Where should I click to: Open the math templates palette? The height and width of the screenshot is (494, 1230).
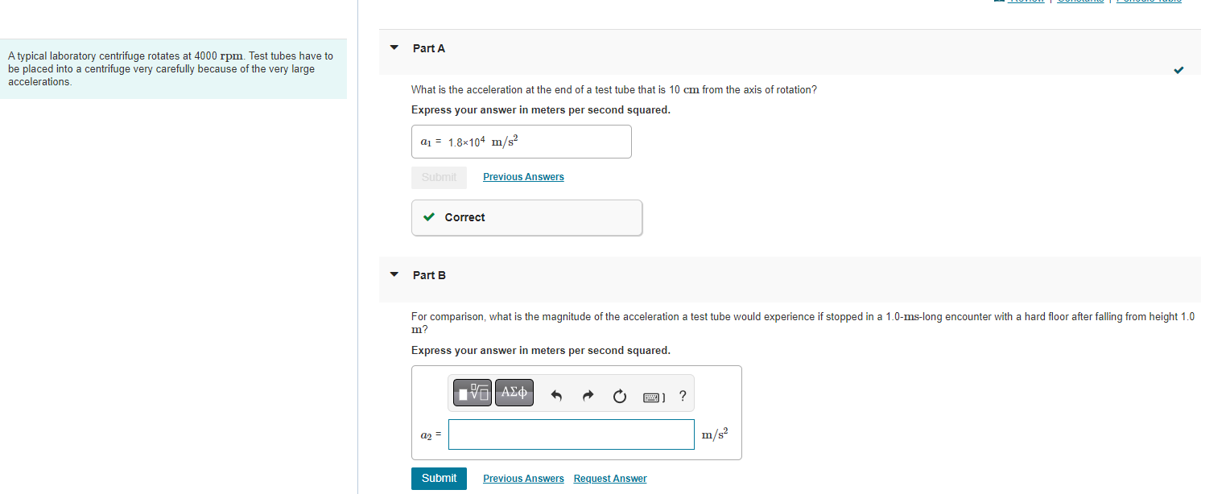click(472, 393)
